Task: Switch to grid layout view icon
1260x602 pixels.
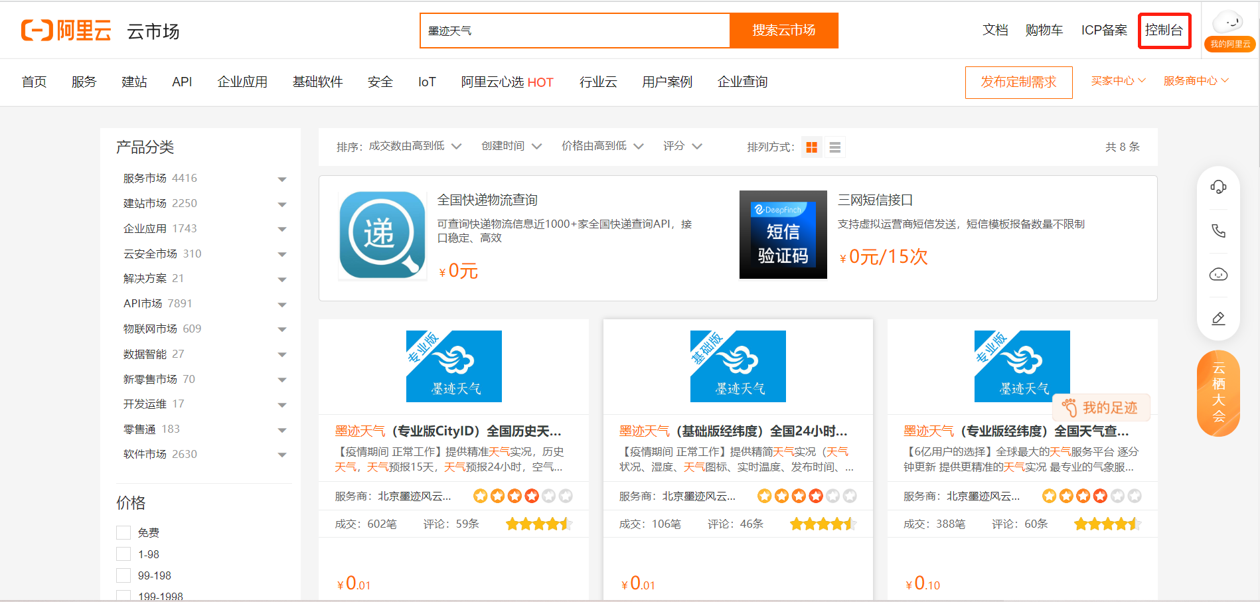Action: 811,147
